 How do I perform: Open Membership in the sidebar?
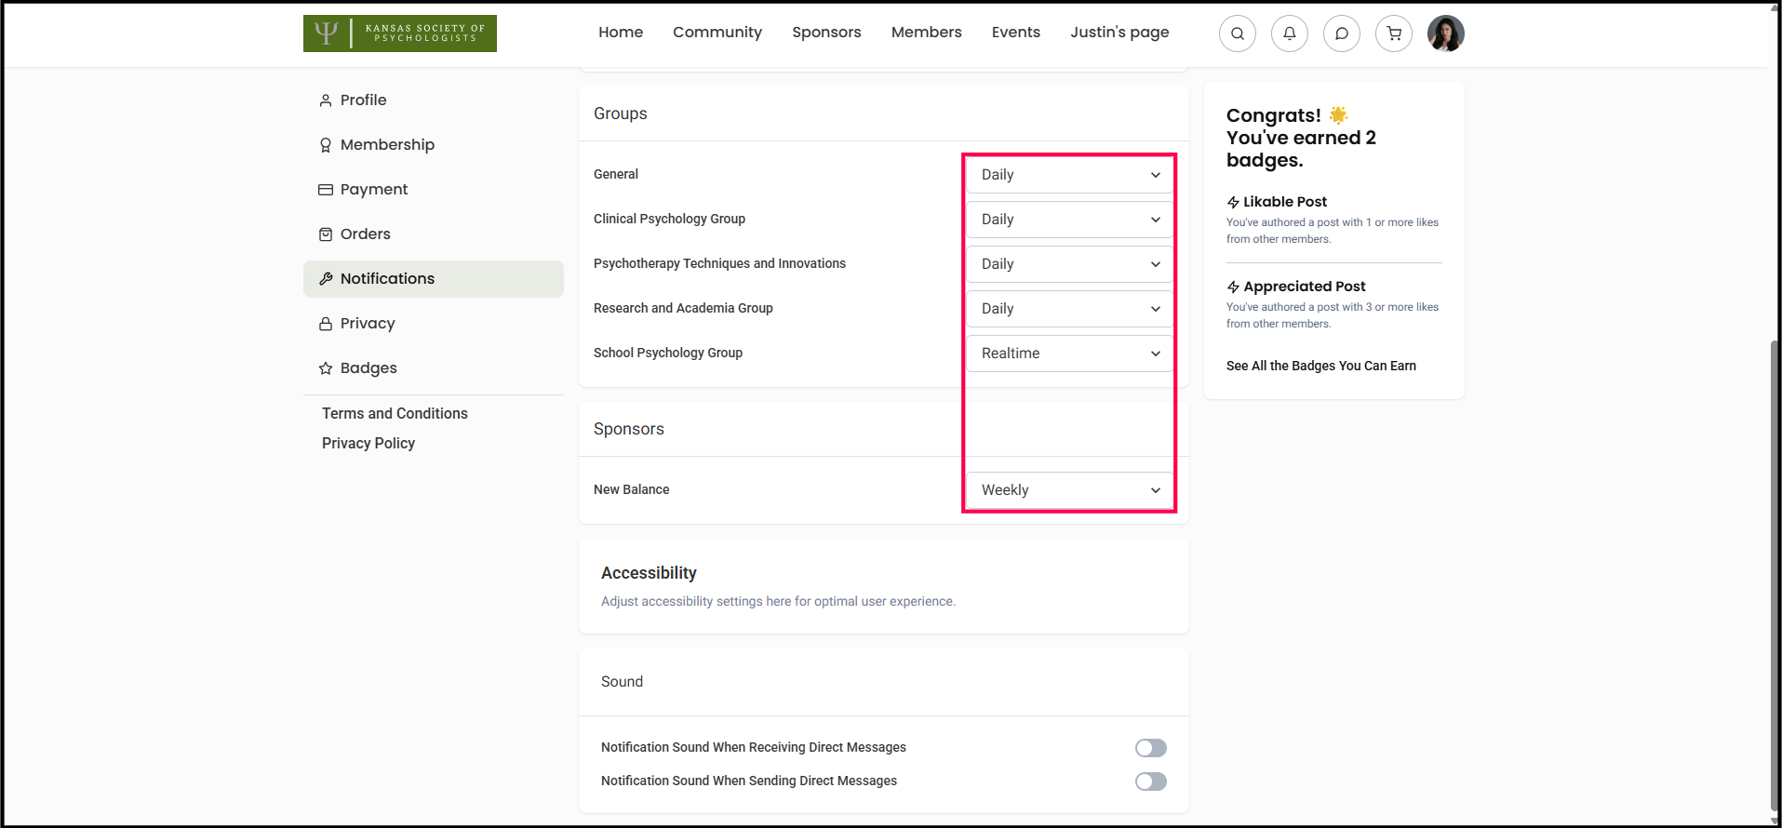pyautogui.click(x=386, y=145)
